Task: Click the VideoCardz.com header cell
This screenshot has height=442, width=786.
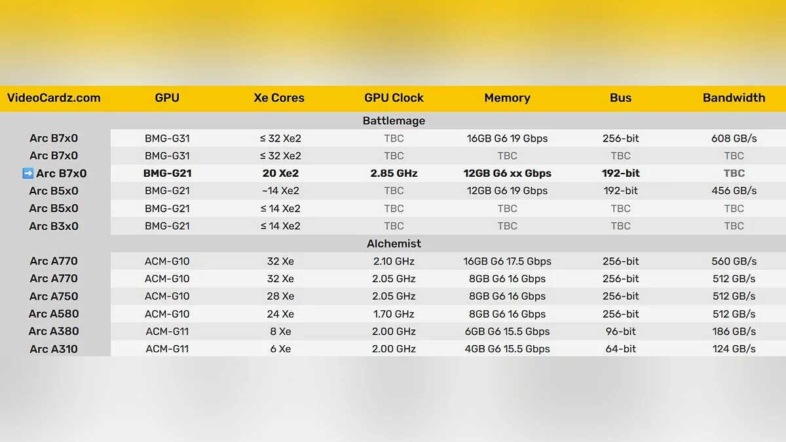Action: [x=54, y=98]
